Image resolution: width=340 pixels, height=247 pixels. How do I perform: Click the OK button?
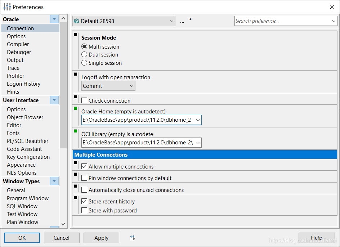tap(22, 238)
